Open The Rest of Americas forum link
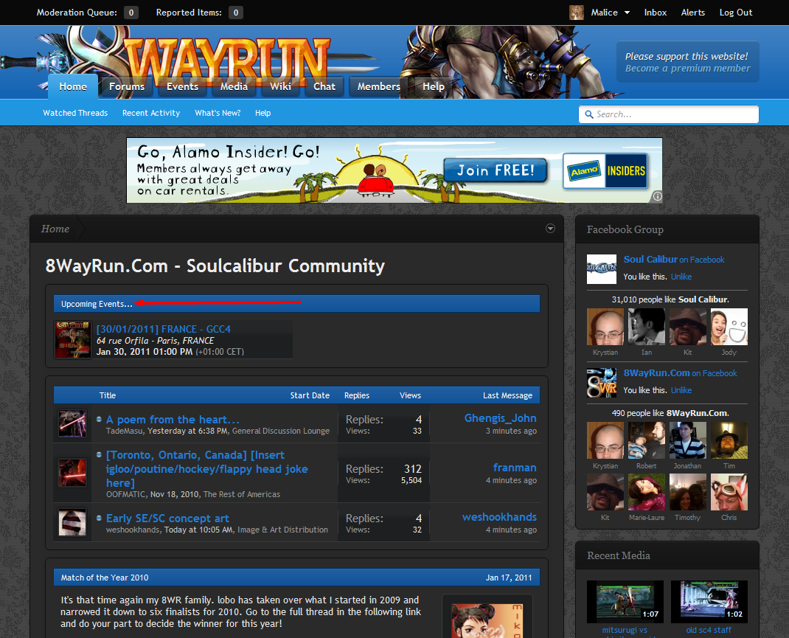The width and height of the screenshot is (789, 638). pos(242,495)
